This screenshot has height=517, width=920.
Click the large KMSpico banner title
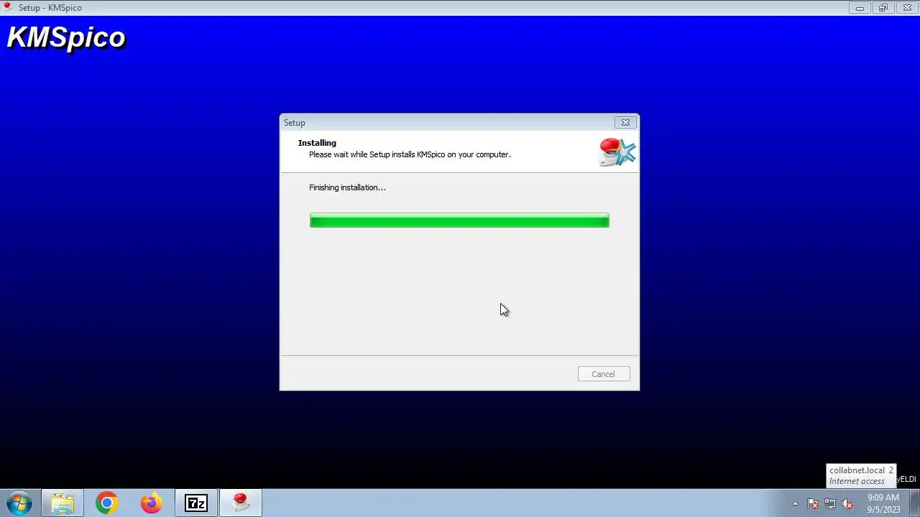pos(66,37)
